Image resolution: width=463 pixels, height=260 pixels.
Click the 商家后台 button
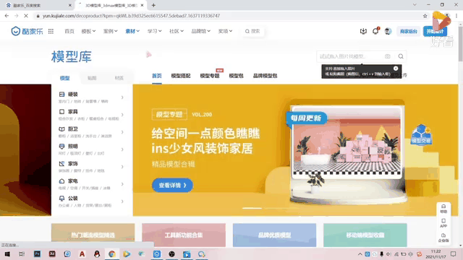pyautogui.click(x=409, y=31)
